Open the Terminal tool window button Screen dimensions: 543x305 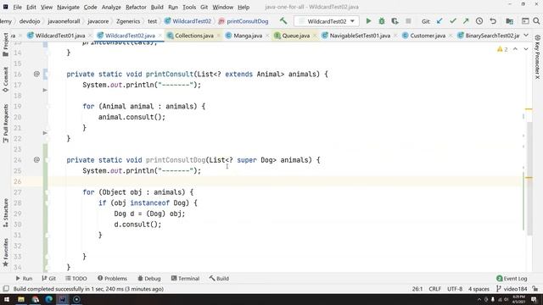tap(185, 279)
